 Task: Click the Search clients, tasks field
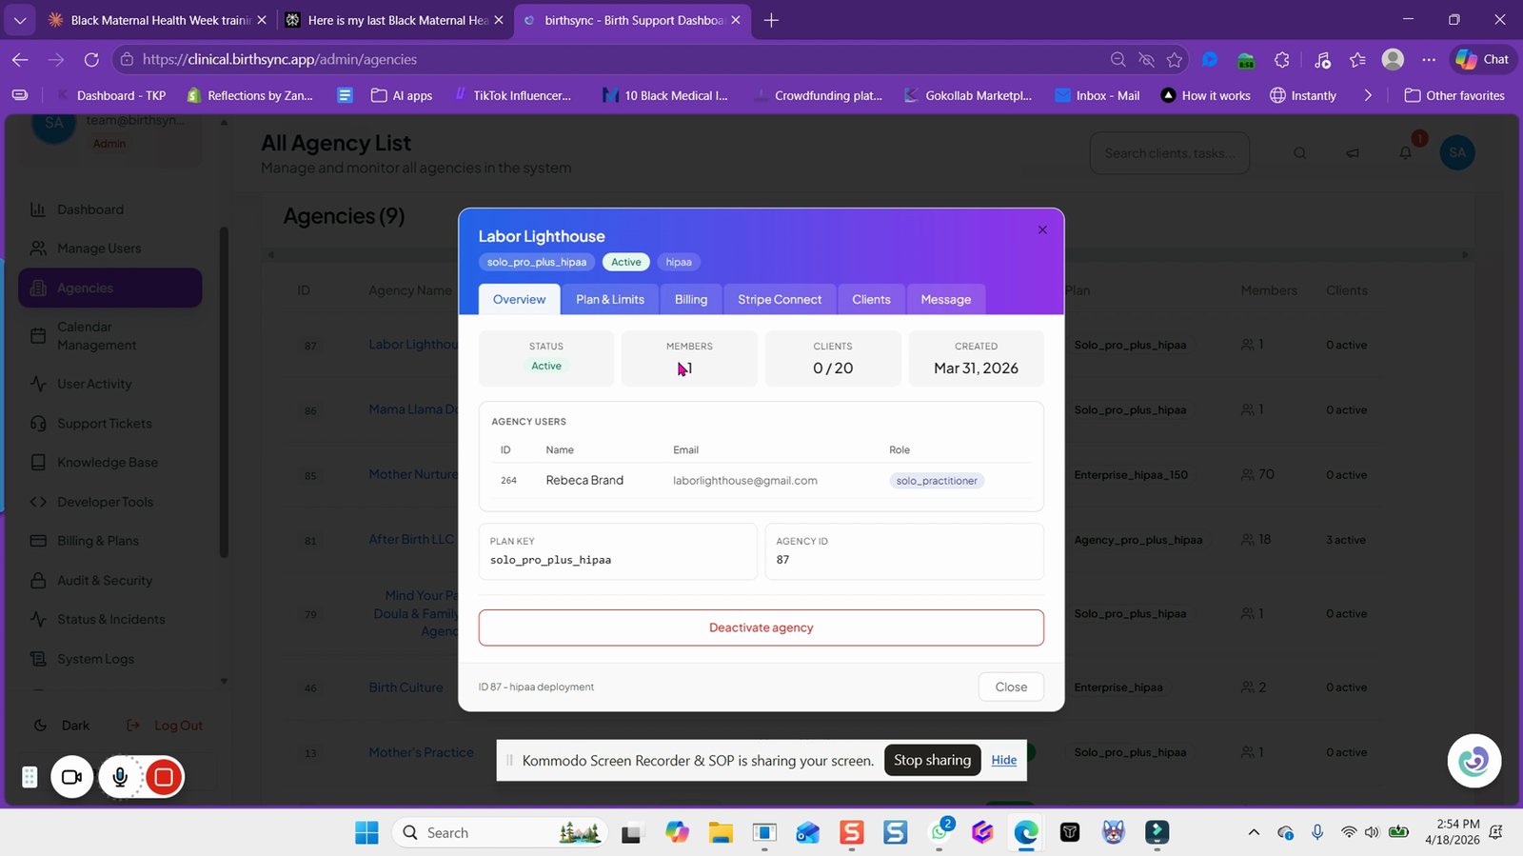1170,152
